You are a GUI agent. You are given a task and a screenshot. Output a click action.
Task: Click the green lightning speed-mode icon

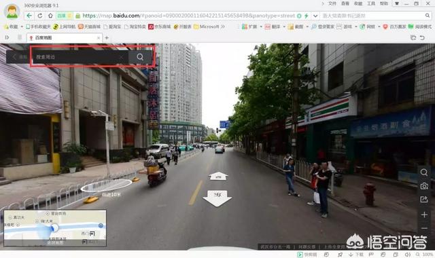click(x=307, y=16)
